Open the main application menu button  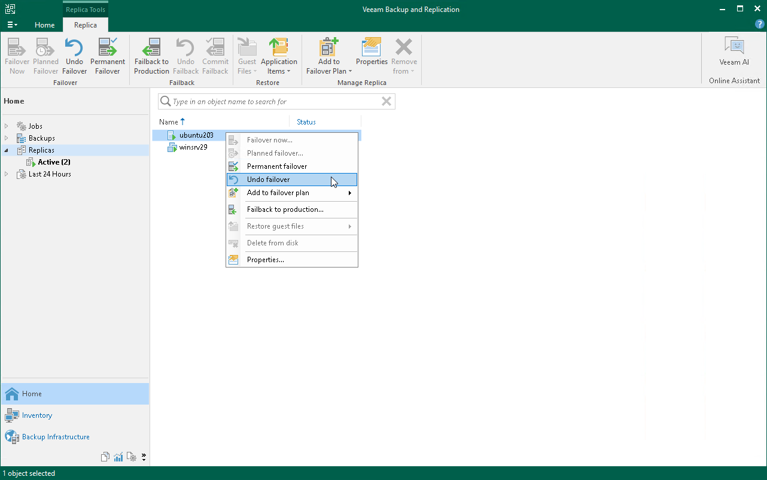coord(12,25)
